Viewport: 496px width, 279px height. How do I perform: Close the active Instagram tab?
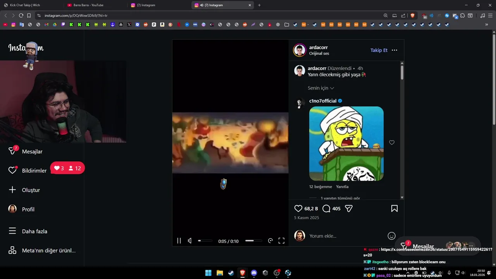(x=250, y=5)
